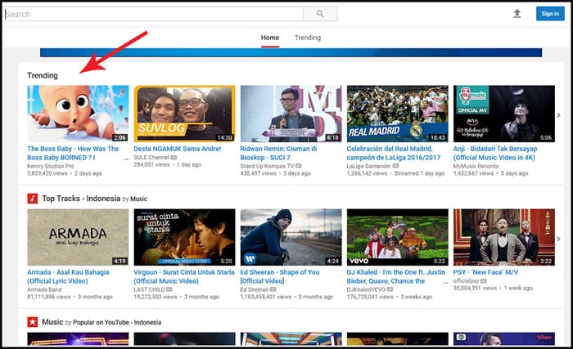This screenshot has height=349, width=573.
Task: Click the Sign in button
Action: coord(550,14)
